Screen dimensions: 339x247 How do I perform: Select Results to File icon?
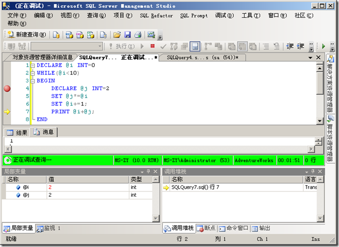[253, 46]
